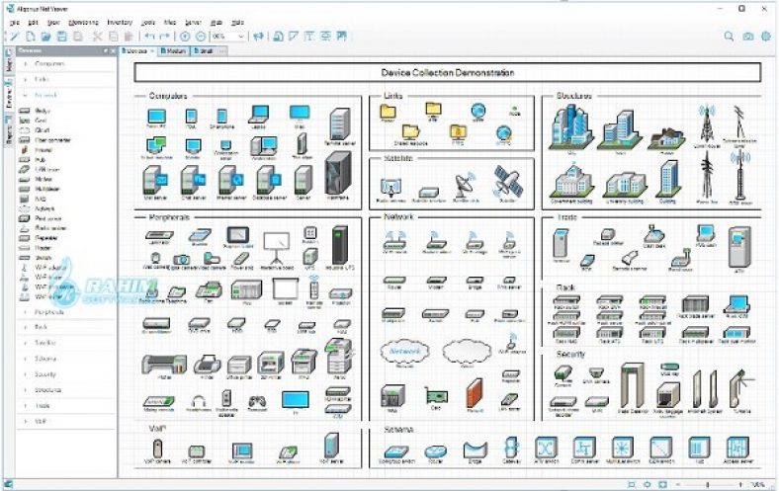Click the search magnifier icon at top right
The height and width of the screenshot is (491, 779).
[x=729, y=37]
